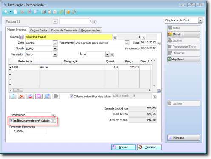Click the Totais side button
Image resolution: width=211 pixels, height=159 pixels.
(184, 28)
